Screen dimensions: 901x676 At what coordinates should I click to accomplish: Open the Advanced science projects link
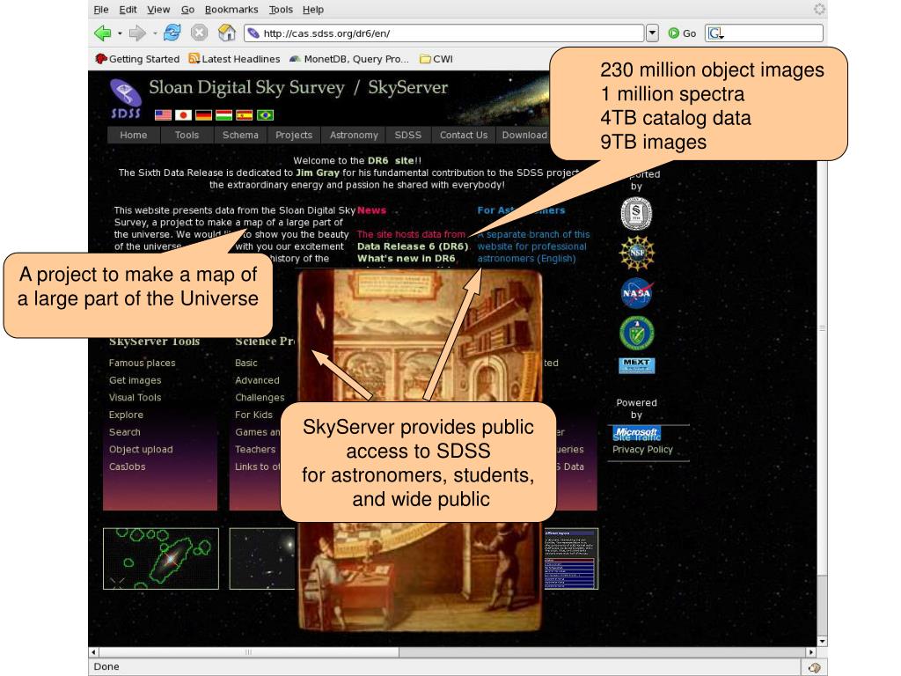(257, 380)
